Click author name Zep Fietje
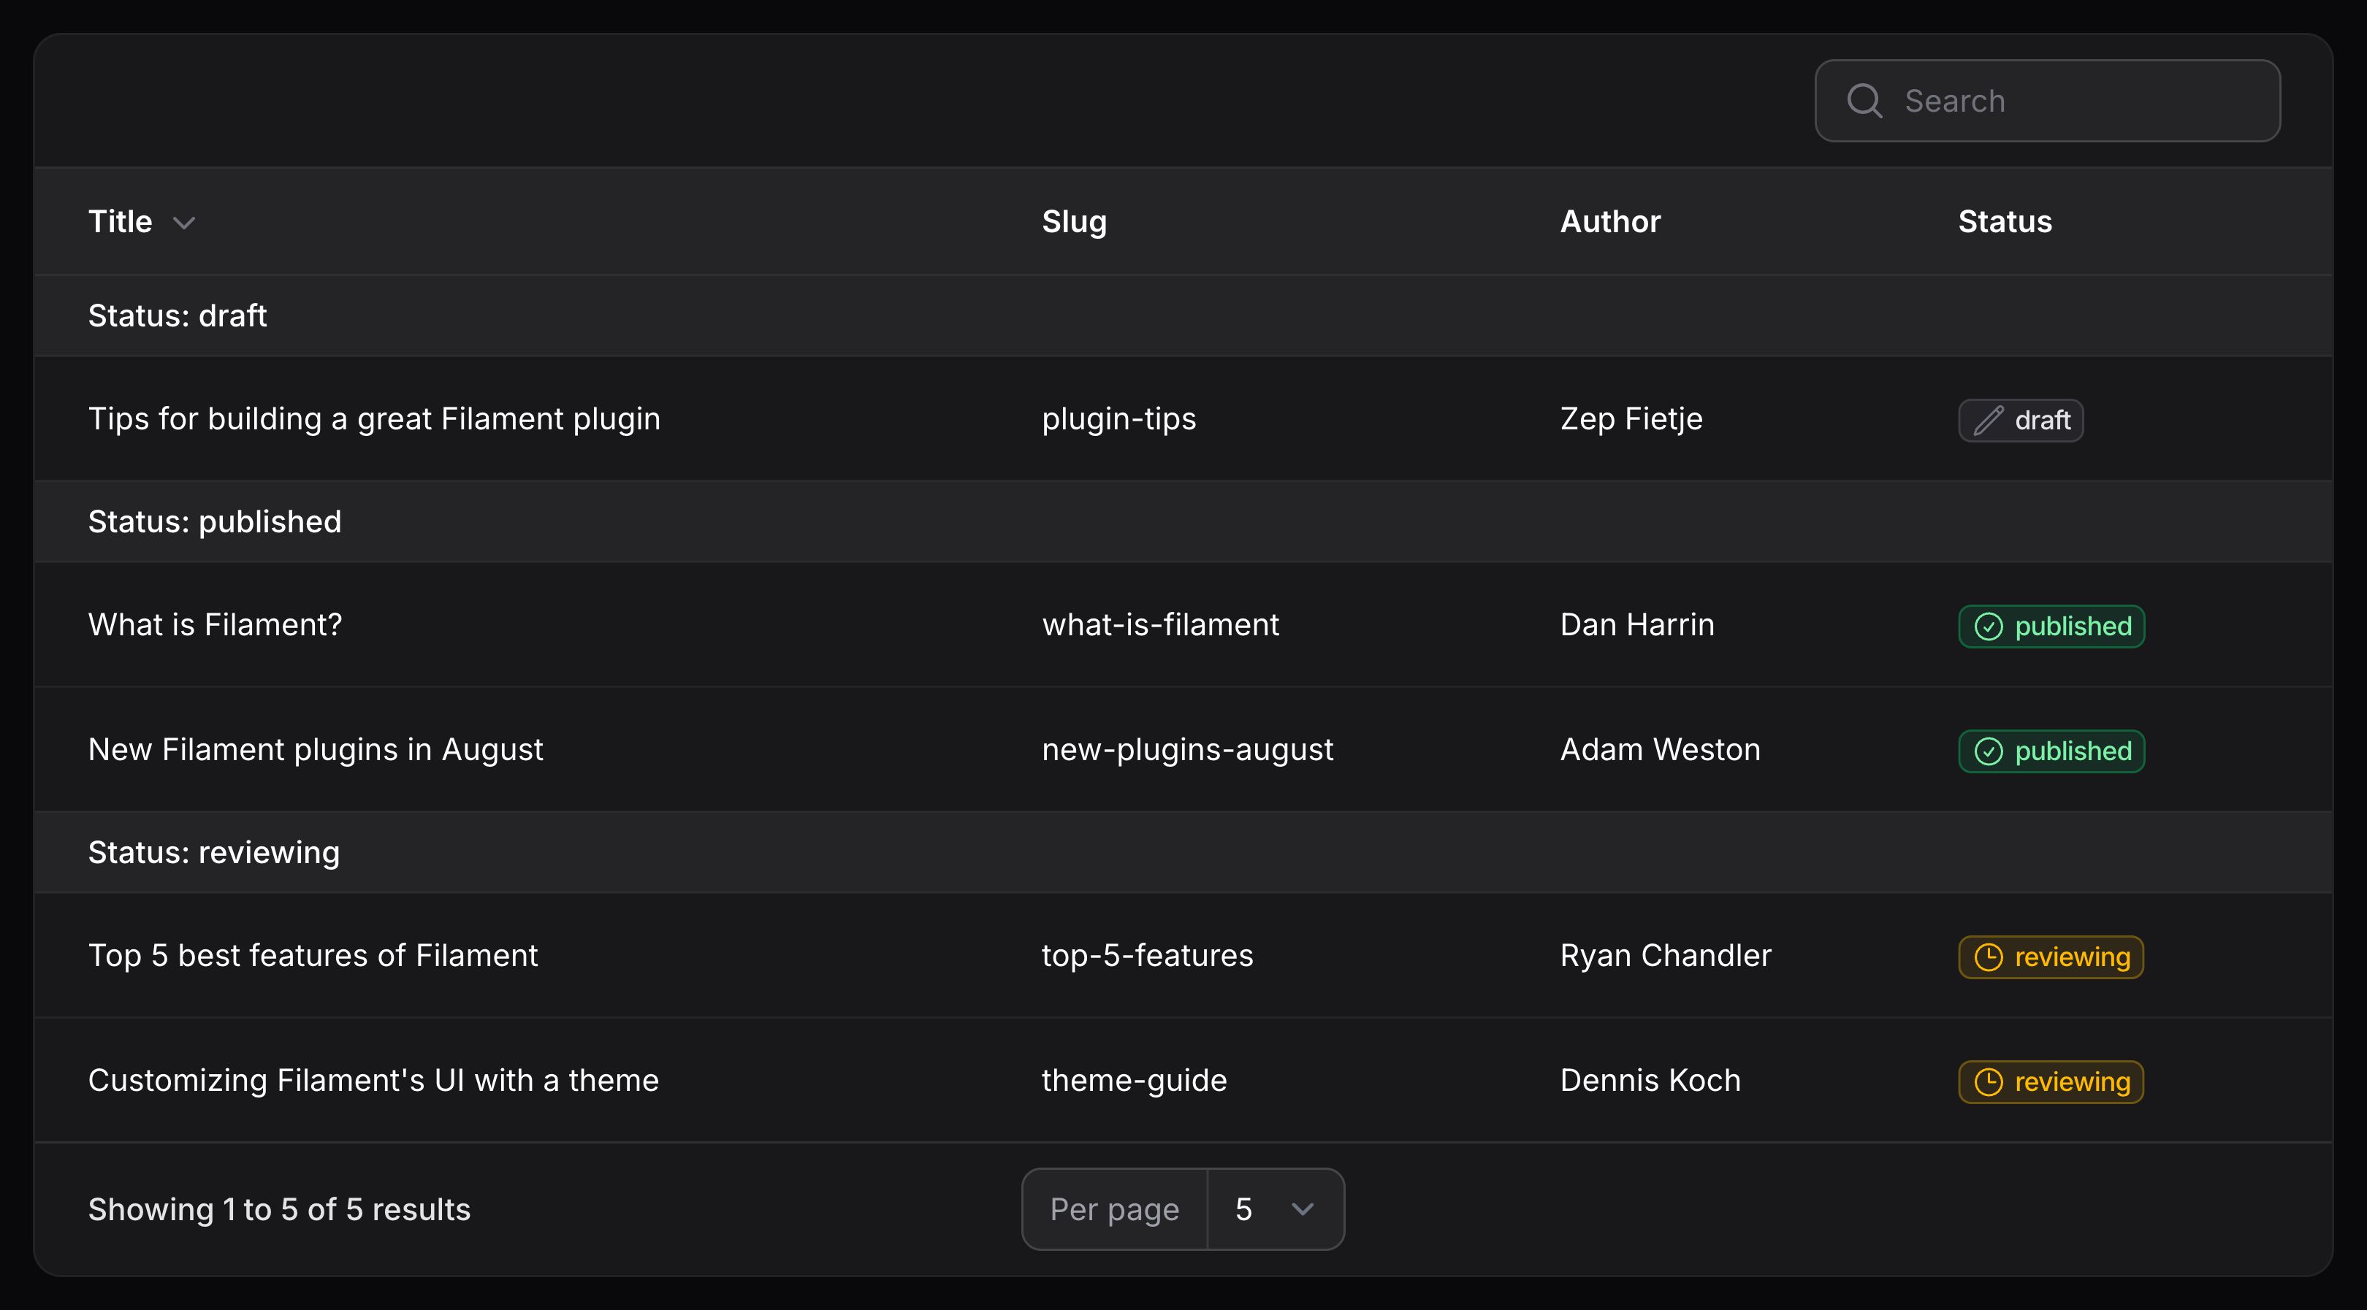 pos(1631,419)
